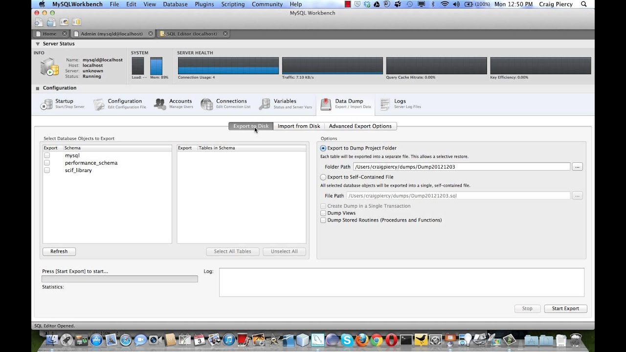Open the Scripting menu
Screen dimensions: 626x352
click(x=233, y=4)
